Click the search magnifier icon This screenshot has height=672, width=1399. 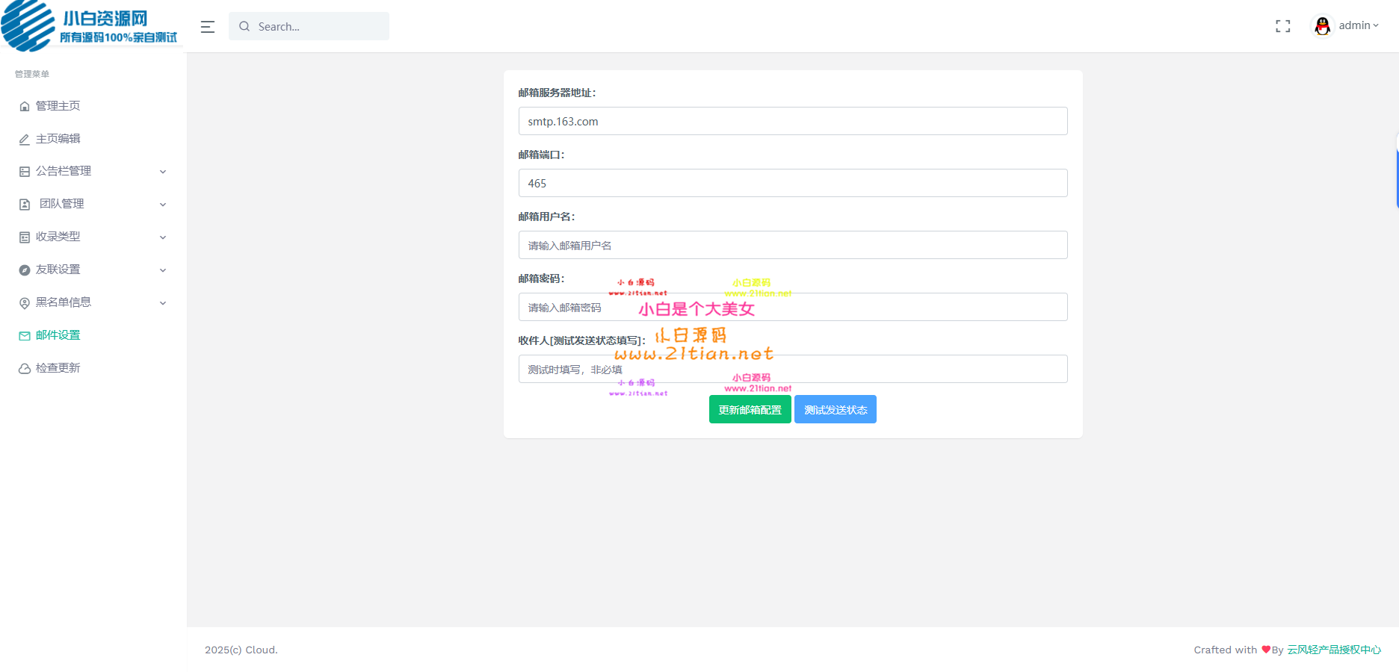[244, 26]
